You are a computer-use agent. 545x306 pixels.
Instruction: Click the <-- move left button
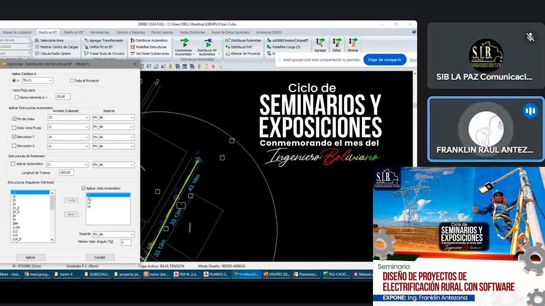click(x=71, y=214)
